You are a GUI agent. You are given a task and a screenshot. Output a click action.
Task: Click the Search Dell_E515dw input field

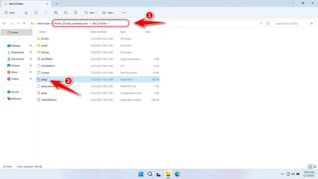coord(292,23)
